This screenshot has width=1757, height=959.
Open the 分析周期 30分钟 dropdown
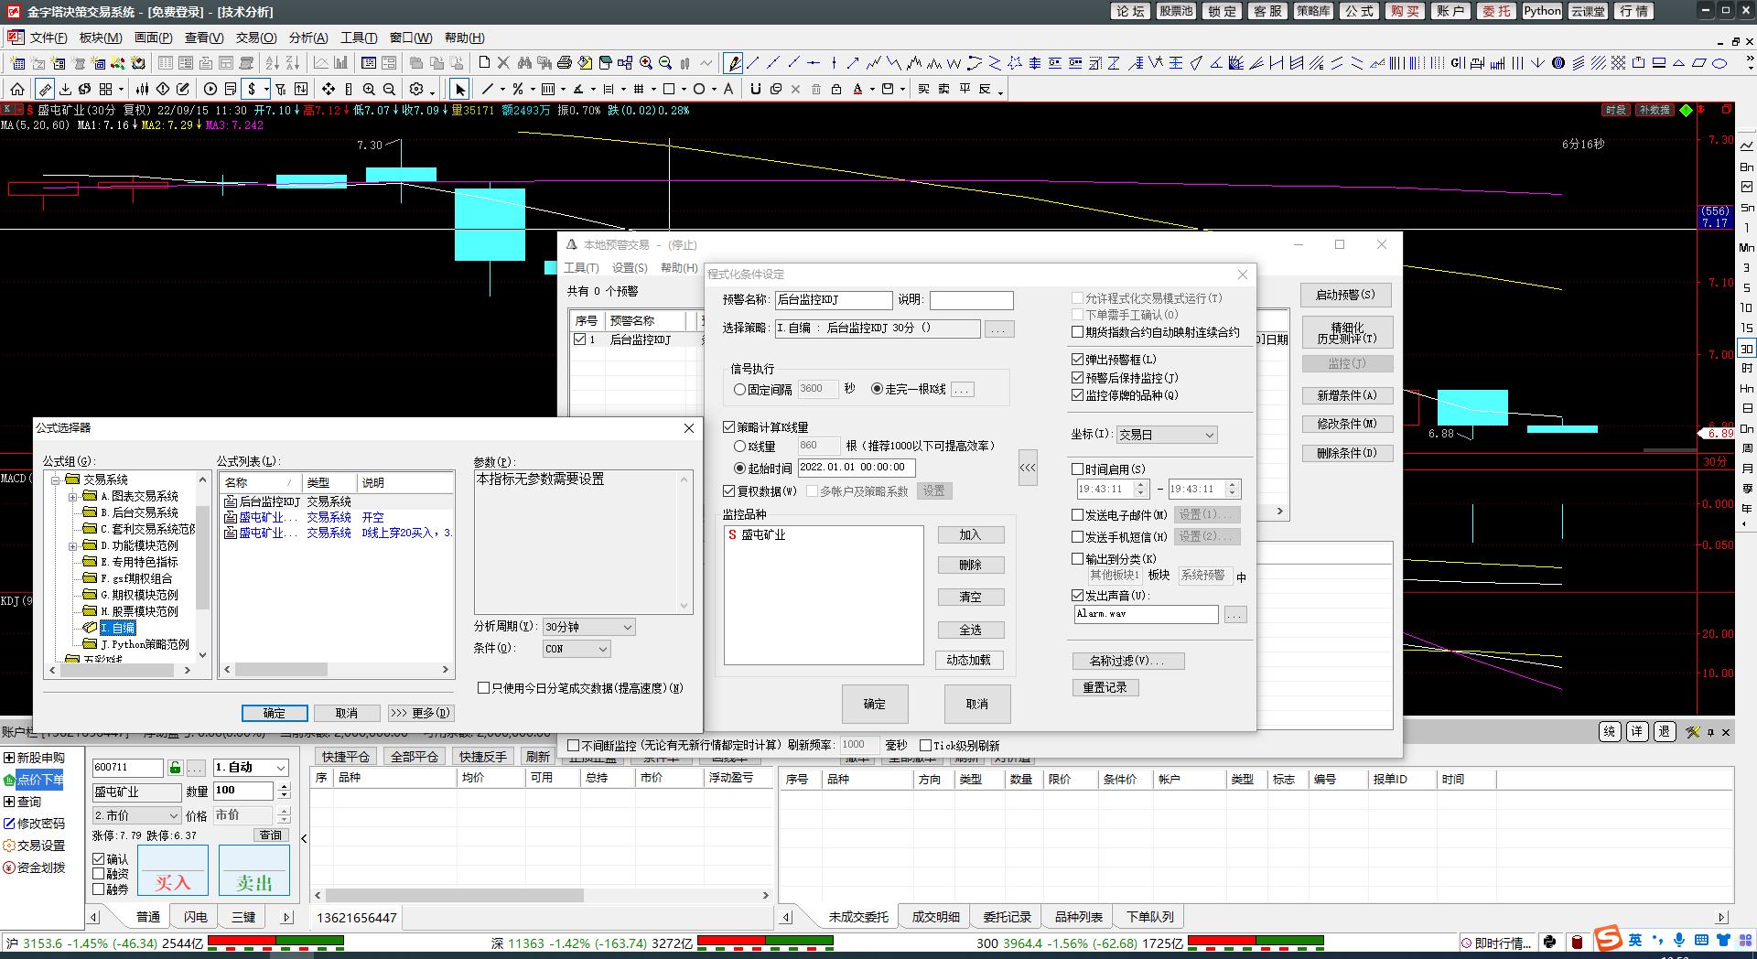coord(589,627)
